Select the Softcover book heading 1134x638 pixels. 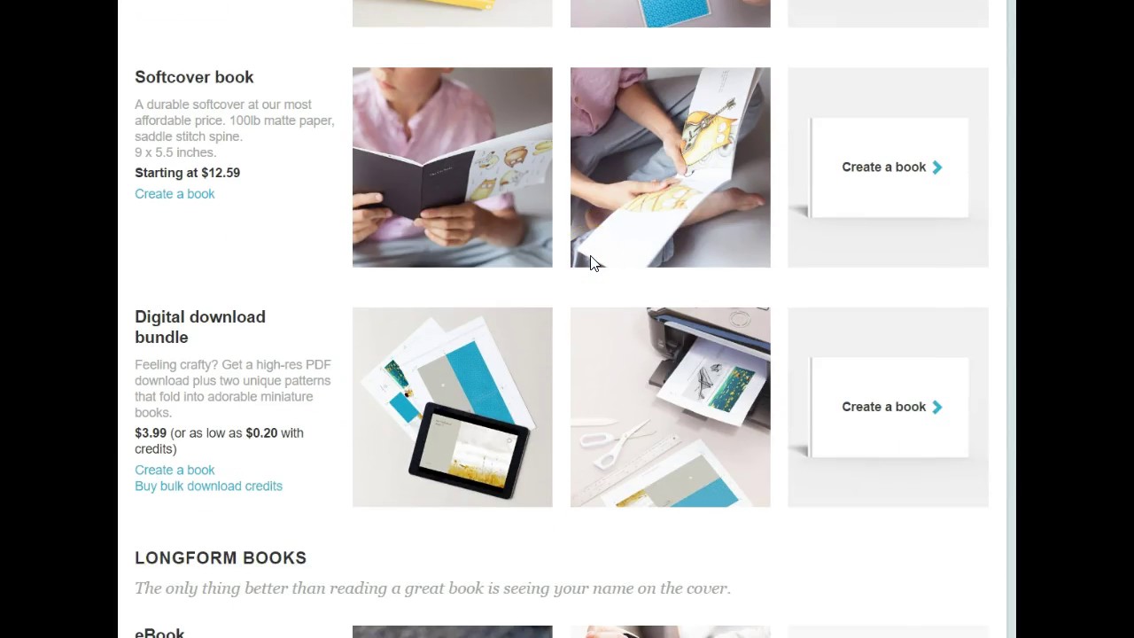(x=194, y=77)
